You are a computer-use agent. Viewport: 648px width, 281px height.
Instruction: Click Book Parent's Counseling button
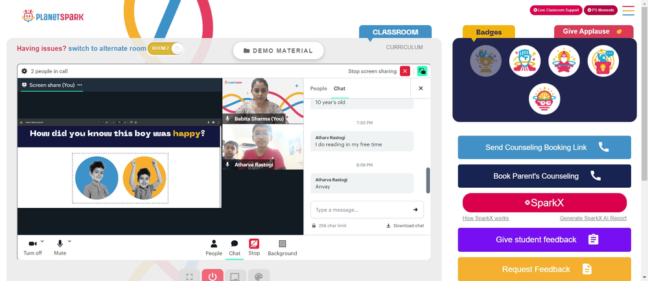pos(544,176)
